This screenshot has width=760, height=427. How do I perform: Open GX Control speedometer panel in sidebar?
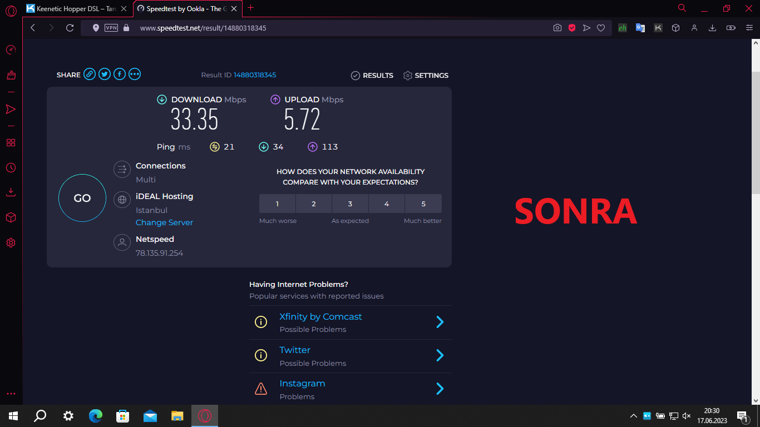[11, 50]
